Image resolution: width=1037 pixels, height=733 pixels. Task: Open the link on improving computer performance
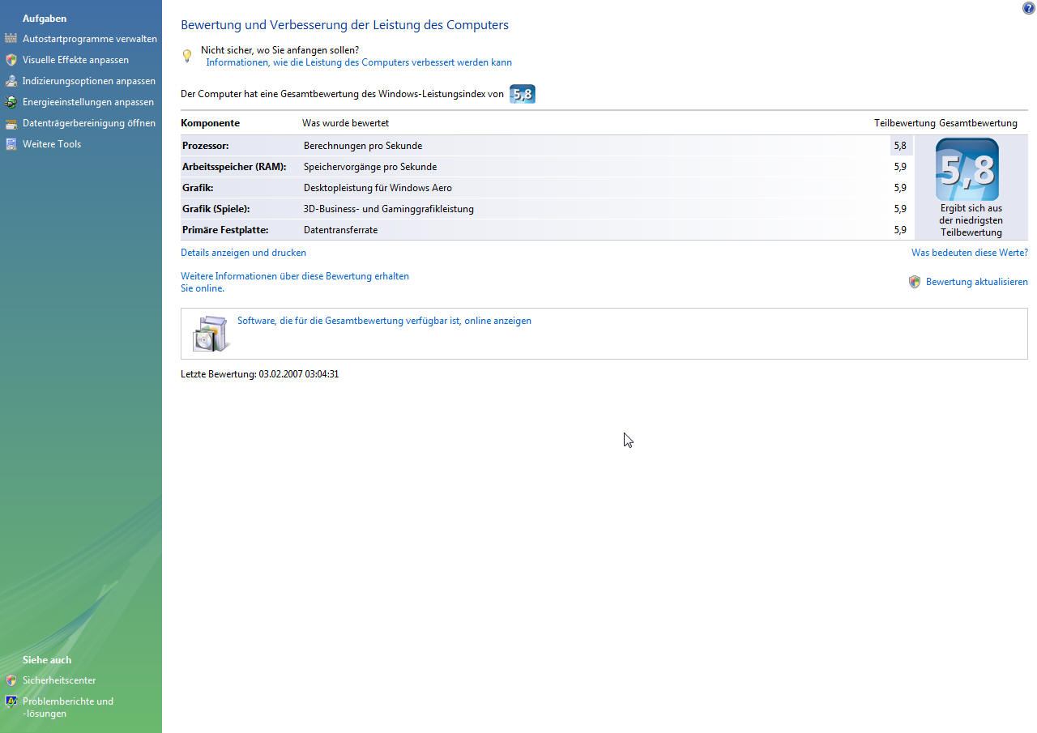[359, 62]
